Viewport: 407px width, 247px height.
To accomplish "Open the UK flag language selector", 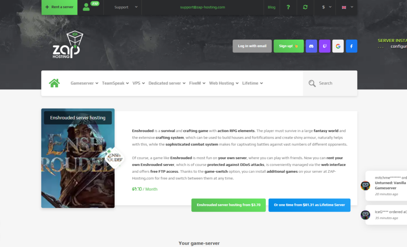I will (347, 7).
